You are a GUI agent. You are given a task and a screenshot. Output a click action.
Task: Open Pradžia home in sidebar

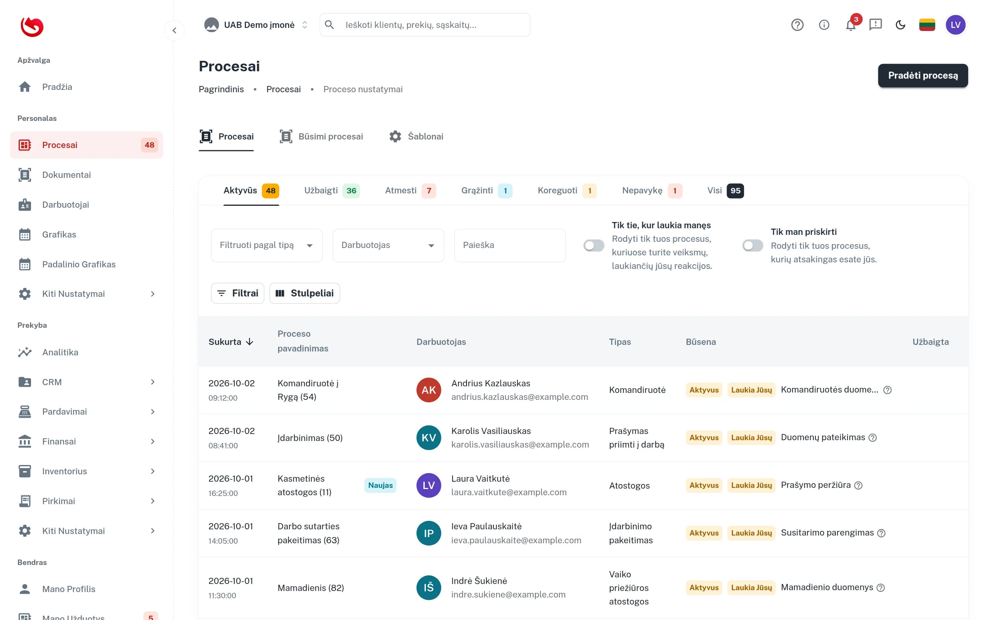86,87
